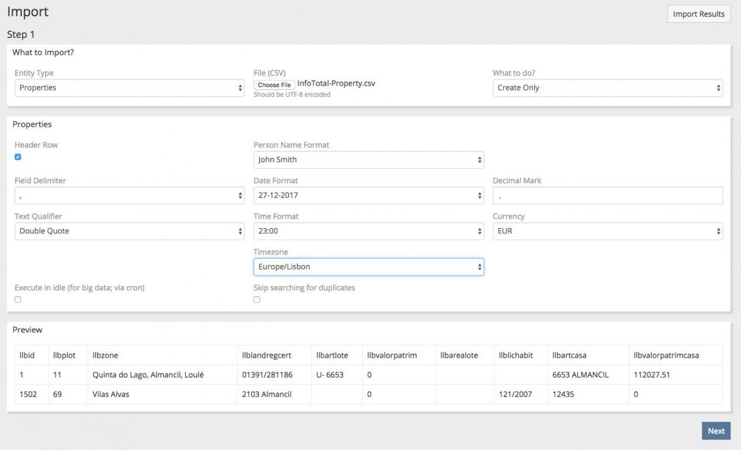Expand the Person Name Format dropdown

pos(368,159)
